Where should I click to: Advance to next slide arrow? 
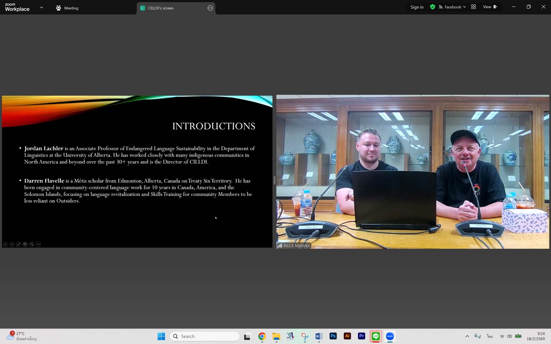[x=12, y=244]
